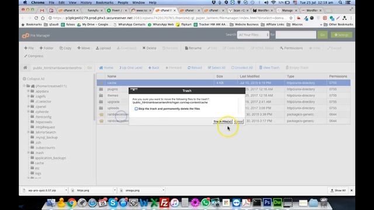Start the search with the Go button
Screen dimensions: 374x210
click(322, 35)
